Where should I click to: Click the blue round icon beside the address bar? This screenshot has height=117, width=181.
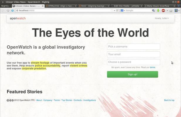point(12,11)
